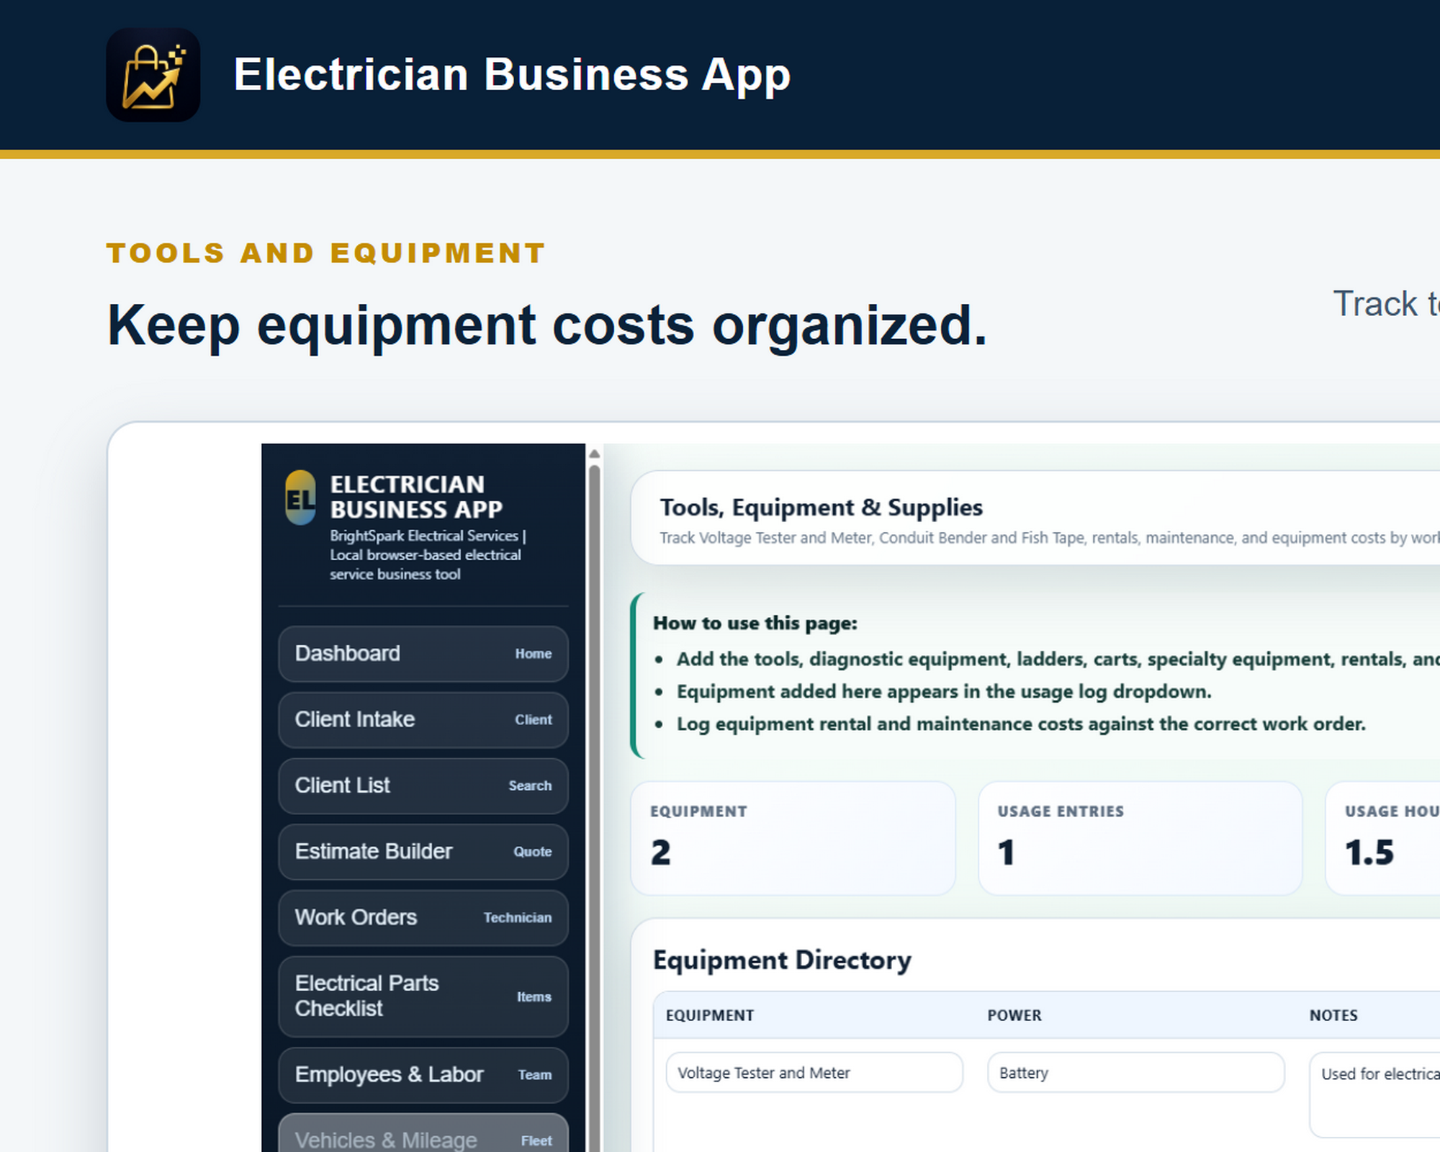Open Client Intake in sidebar
This screenshot has width=1440, height=1152.
(x=423, y=720)
